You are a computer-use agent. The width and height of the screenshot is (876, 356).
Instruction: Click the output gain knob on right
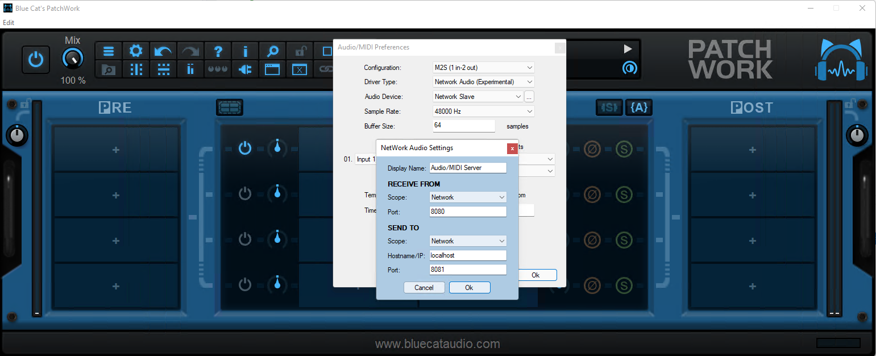(857, 135)
